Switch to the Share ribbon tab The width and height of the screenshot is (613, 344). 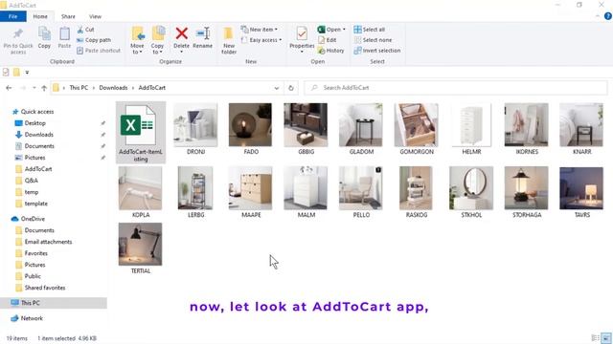(68, 16)
